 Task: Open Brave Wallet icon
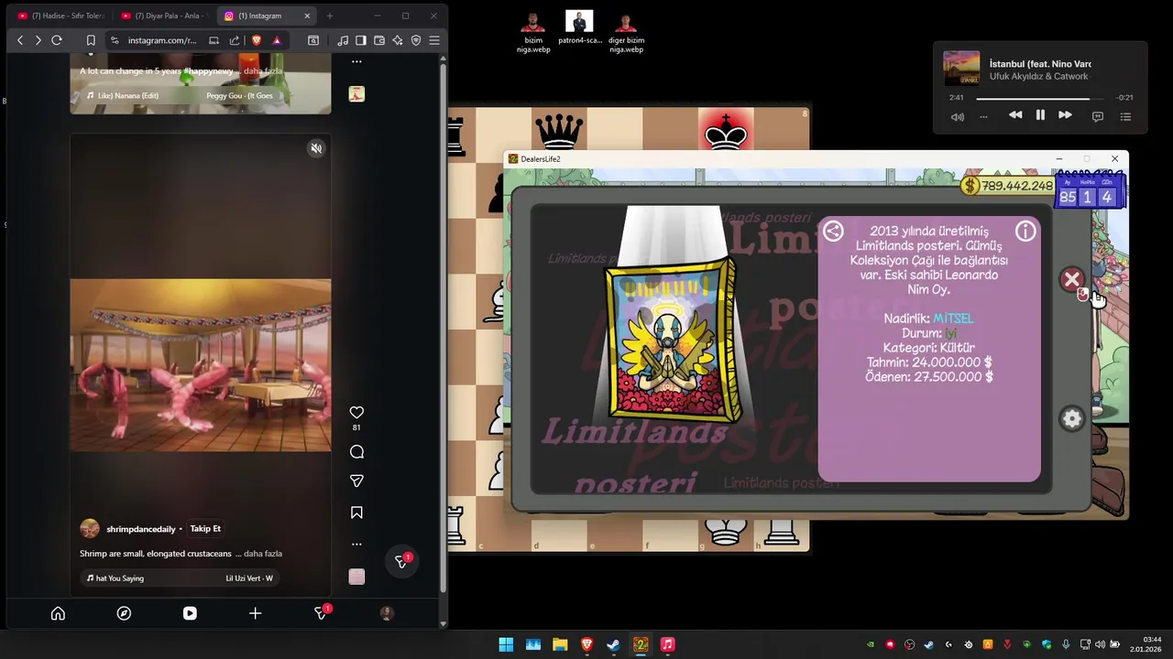tap(379, 40)
